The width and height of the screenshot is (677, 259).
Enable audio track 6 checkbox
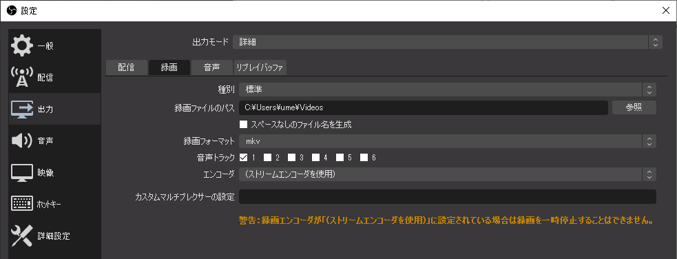click(364, 157)
